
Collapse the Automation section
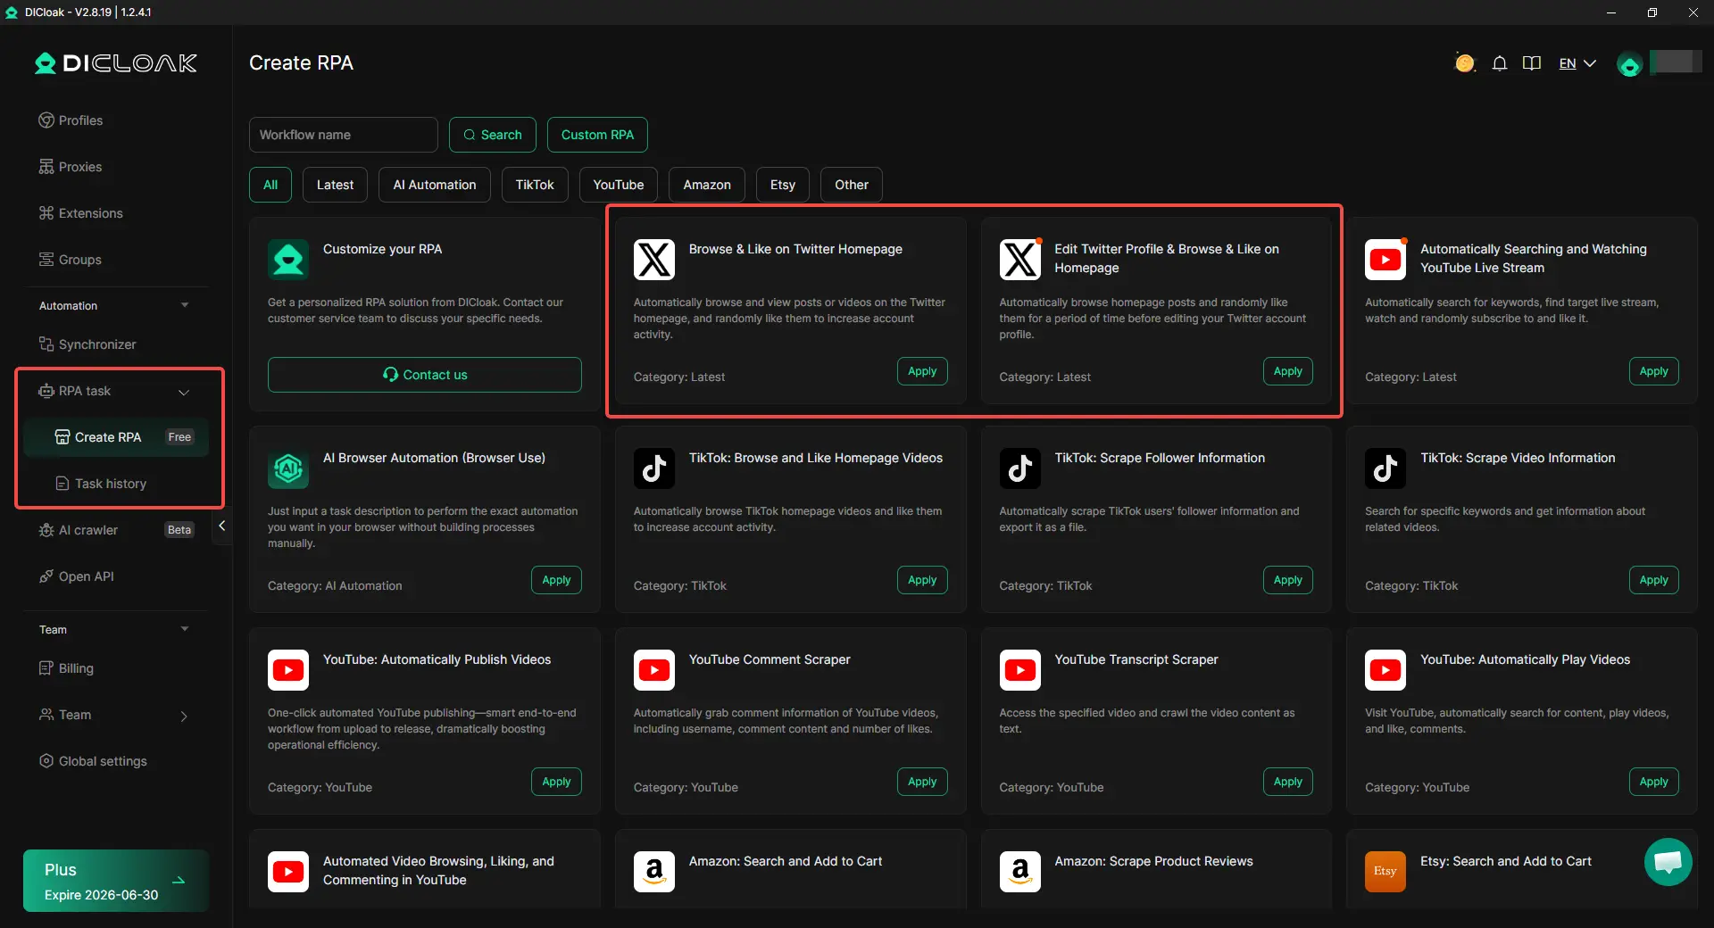(185, 305)
